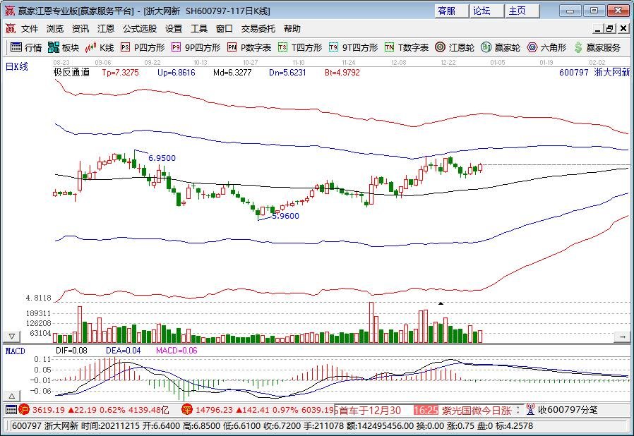Open 赢家服务 dollar-sign service icon

[597, 48]
